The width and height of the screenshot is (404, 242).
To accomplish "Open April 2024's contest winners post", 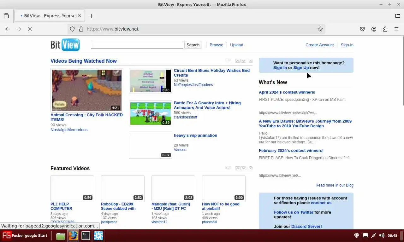I will coord(287,92).
